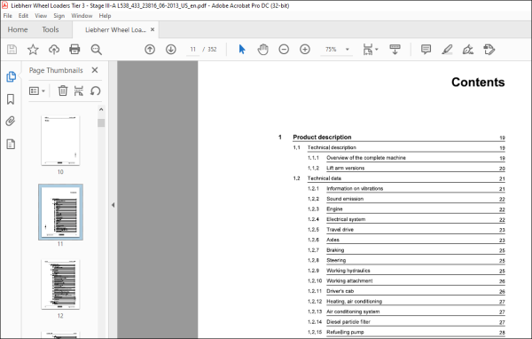
Task: Open the 75% zoom level dropdown
Action: click(x=347, y=50)
